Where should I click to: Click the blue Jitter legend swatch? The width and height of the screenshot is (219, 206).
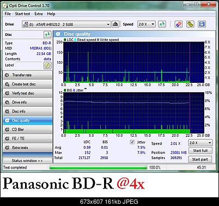pyautogui.click(x=74, y=90)
